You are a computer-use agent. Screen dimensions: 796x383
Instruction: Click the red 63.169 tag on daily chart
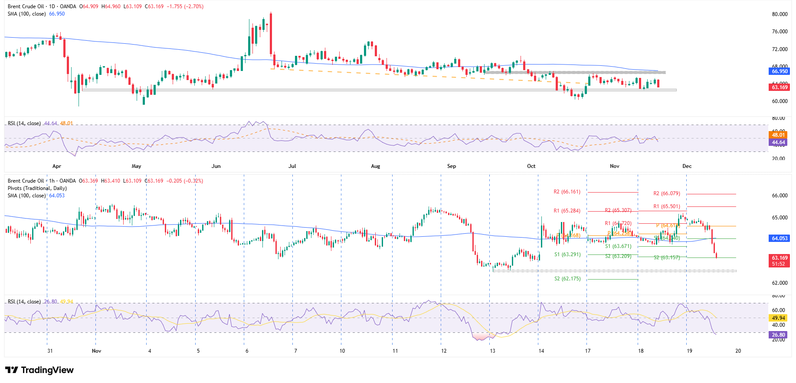point(779,87)
